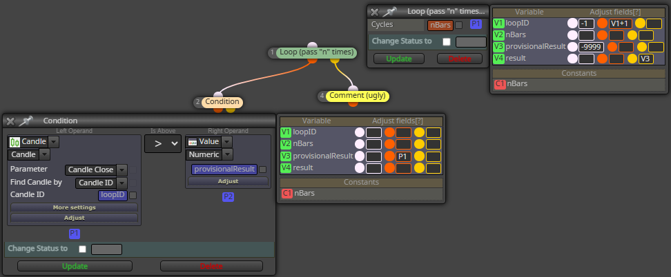Viewport: 671px width, 277px height.
Task: Click the -1 field for loopID in the Loop variables
Action: click(586, 23)
